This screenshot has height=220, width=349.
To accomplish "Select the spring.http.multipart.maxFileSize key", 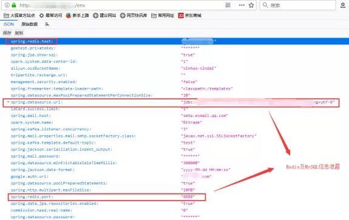I will pyautogui.click(x=51, y=190).
